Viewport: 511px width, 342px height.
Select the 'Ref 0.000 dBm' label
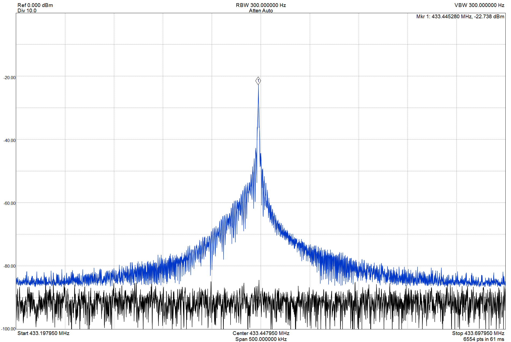(x=35, y=5)
